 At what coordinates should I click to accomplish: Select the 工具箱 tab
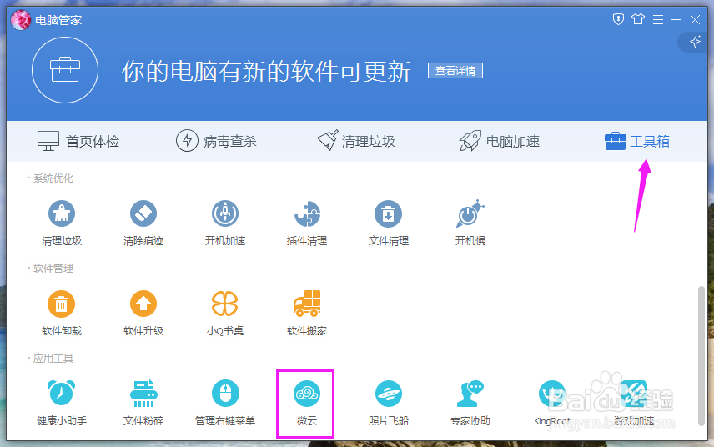637,141
